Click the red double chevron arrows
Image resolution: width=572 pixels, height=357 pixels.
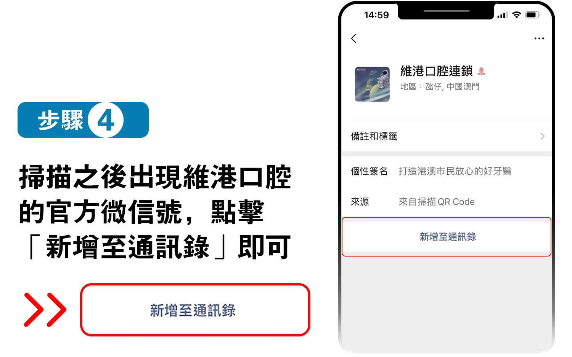click(45, 309)
